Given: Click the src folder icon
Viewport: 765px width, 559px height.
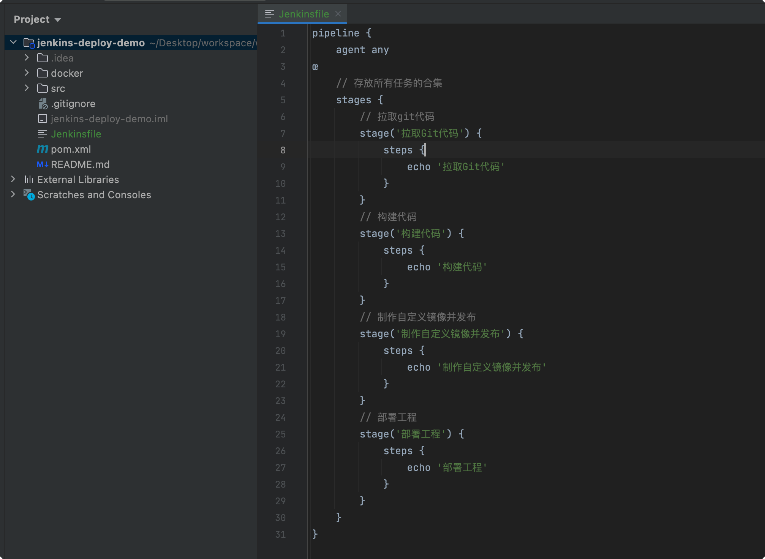Looking at the screenshot, I should coord(43,88).
